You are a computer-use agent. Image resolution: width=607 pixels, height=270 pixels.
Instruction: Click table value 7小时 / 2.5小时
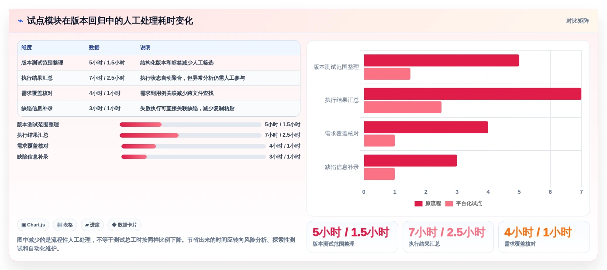107,78
